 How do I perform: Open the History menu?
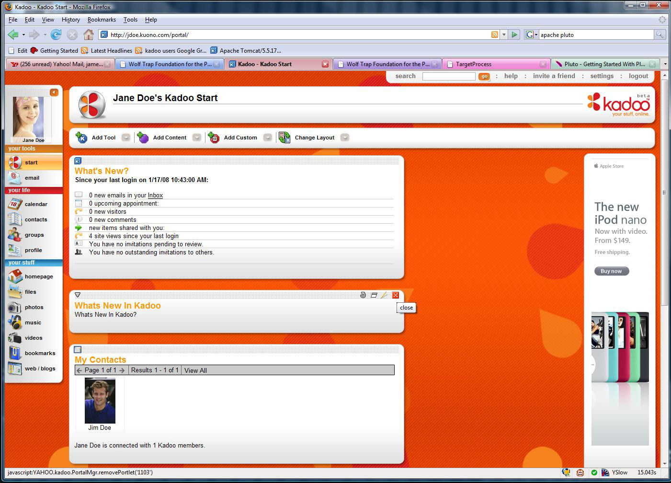(x=71, y=20)
